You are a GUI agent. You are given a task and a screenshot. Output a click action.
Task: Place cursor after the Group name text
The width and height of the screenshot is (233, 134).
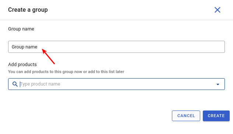coord(38,47)
